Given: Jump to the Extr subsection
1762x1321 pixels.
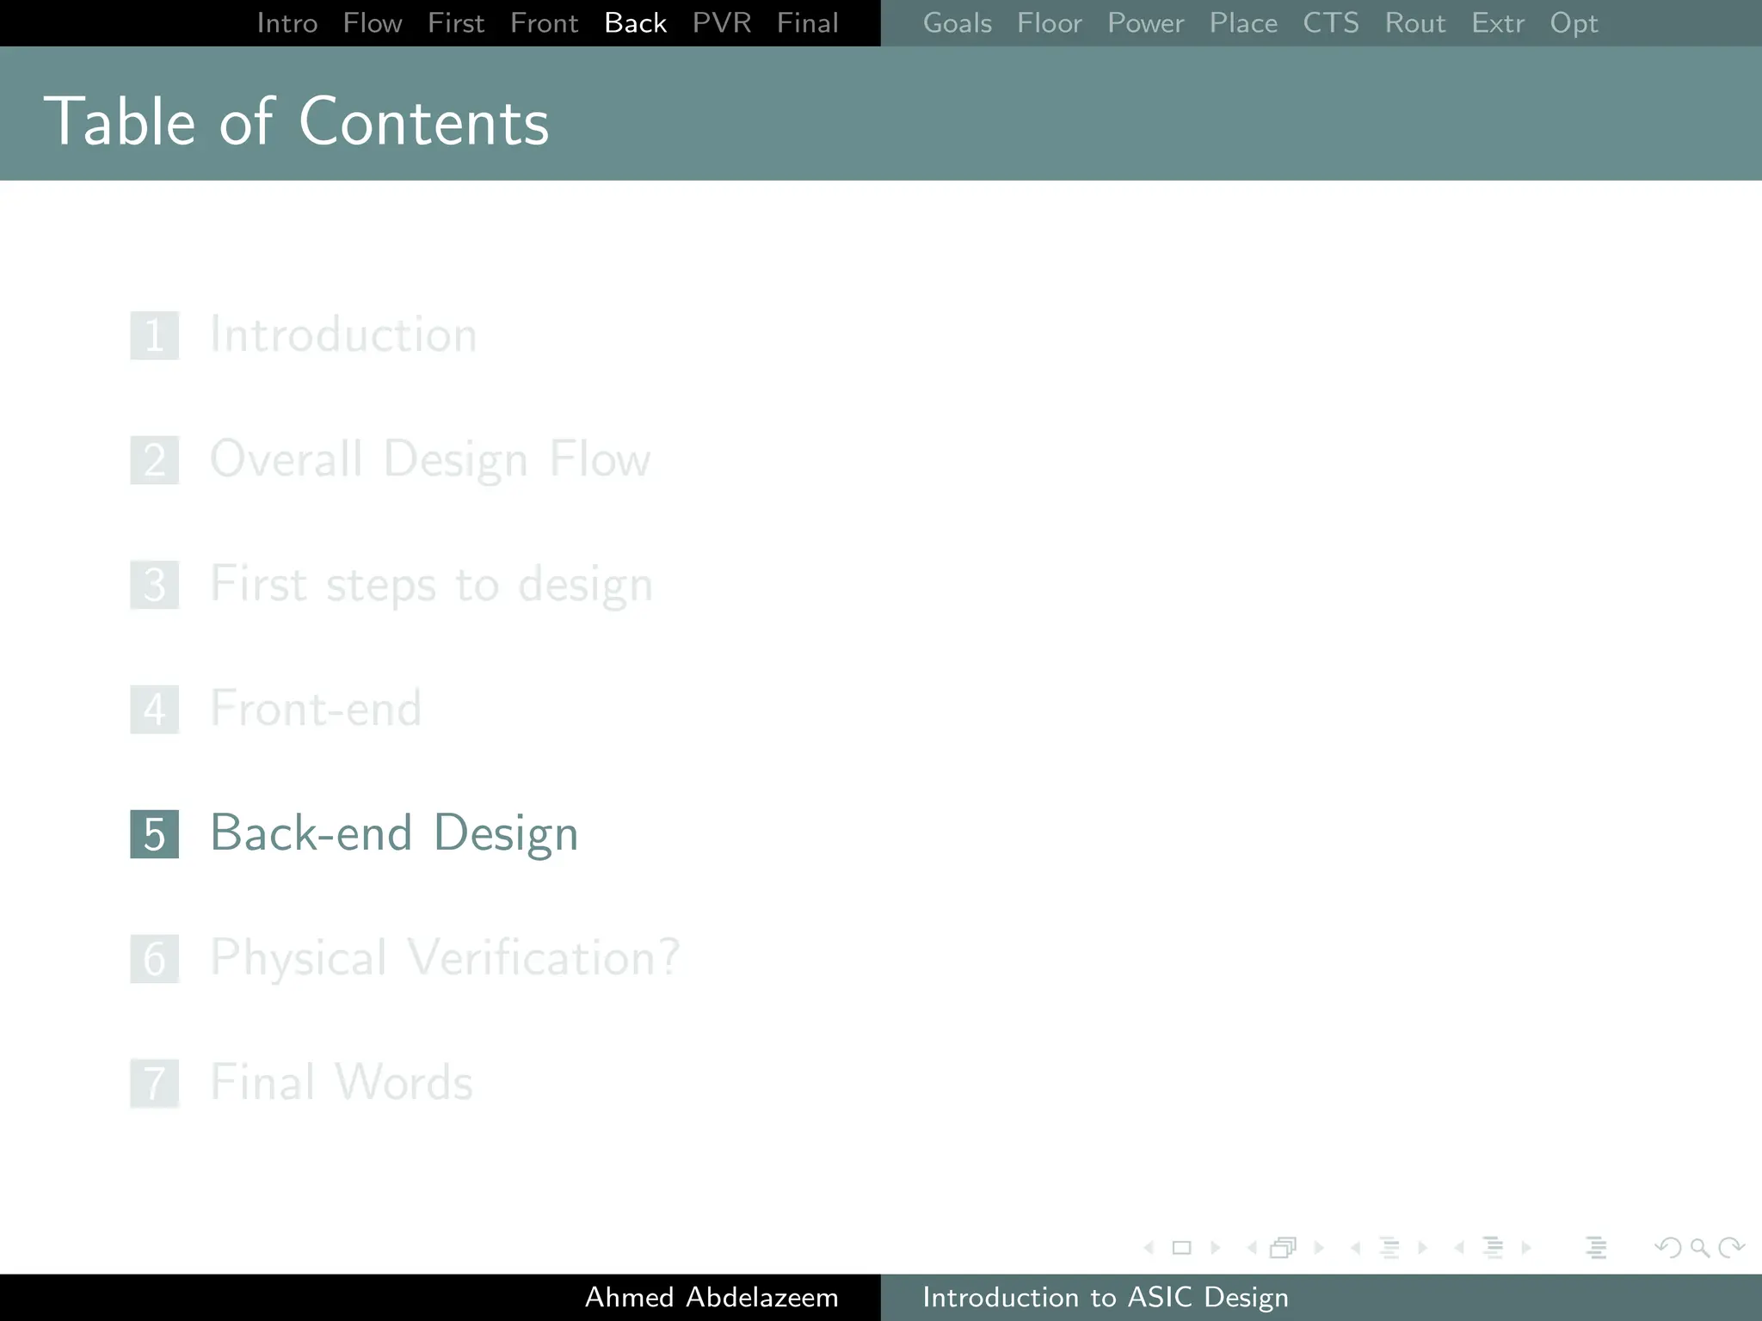Looking at the screenshot, I should pyautogui.click(x=1498, y=23).
